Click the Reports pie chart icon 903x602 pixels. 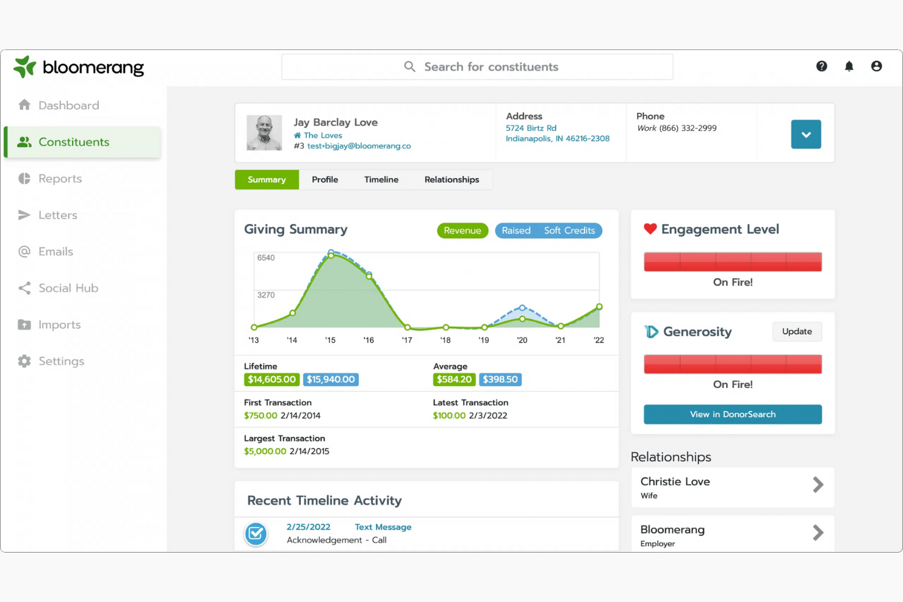coord(24,178)
